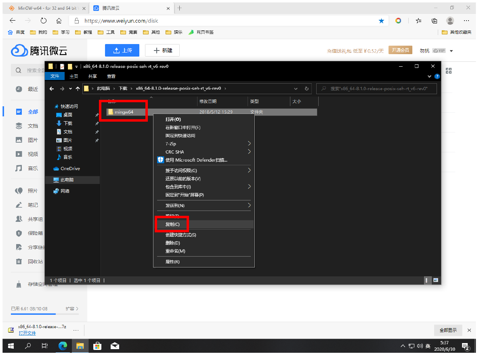Viewport: 481px width, 356px height.
Task: Switch Explorer to large icons view
Action: point(436,280)
